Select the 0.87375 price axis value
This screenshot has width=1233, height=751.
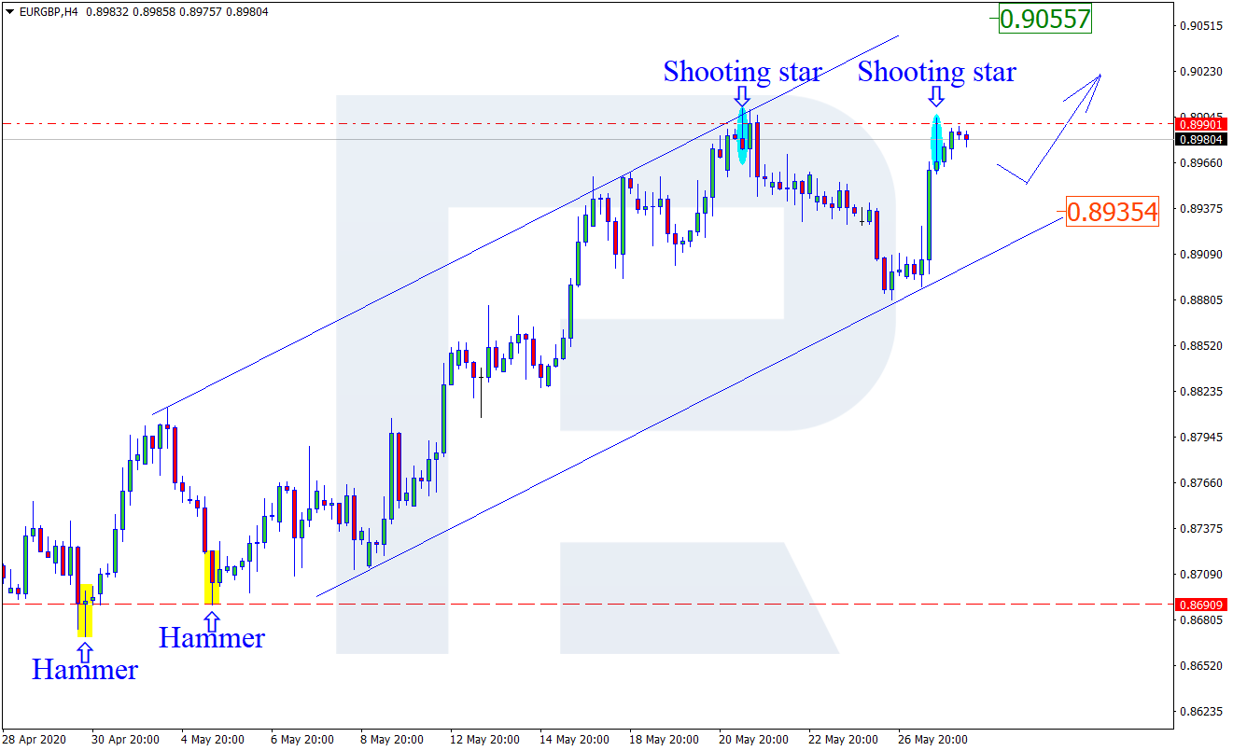1200,528
